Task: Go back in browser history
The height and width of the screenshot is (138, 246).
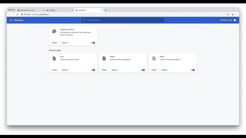Action: 9,15
